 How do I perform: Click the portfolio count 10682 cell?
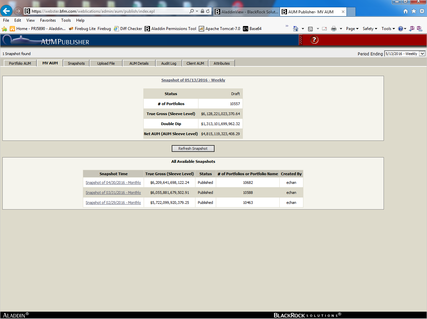pyautogui.click(x=248, y=183)
